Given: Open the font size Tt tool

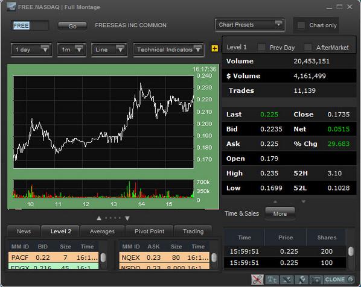Looking at the screenshot, I should tap(272, 280).
